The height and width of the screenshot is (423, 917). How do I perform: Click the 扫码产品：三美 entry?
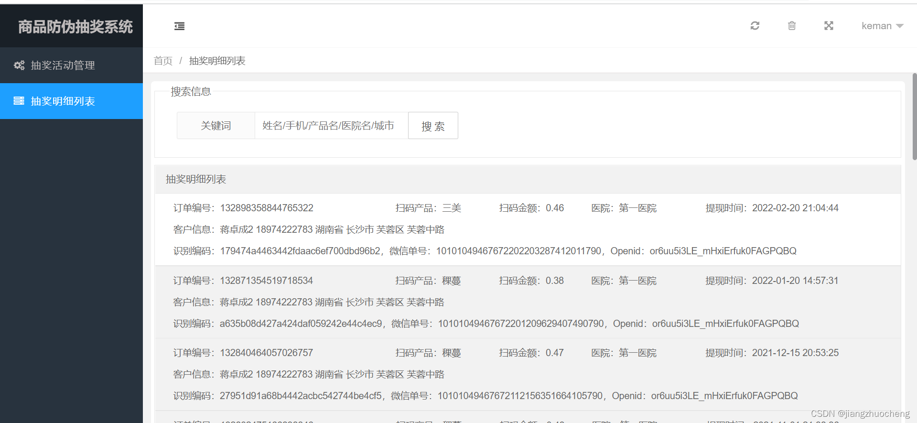(428, 208)
